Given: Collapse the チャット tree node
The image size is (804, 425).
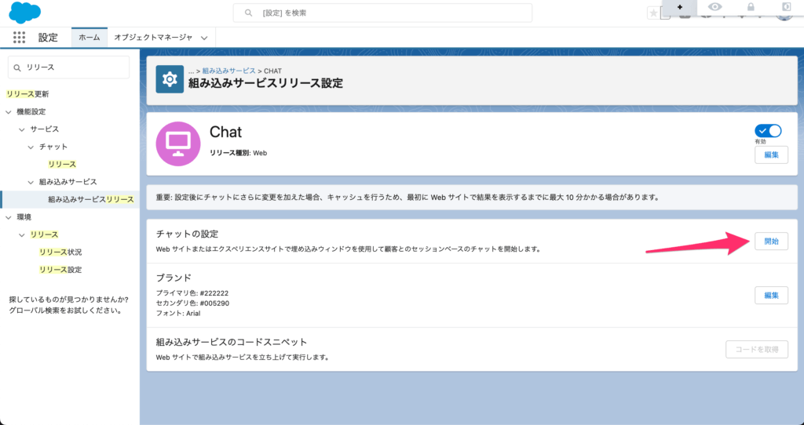Looking at the screenshot, I should [x=31, y=147].
